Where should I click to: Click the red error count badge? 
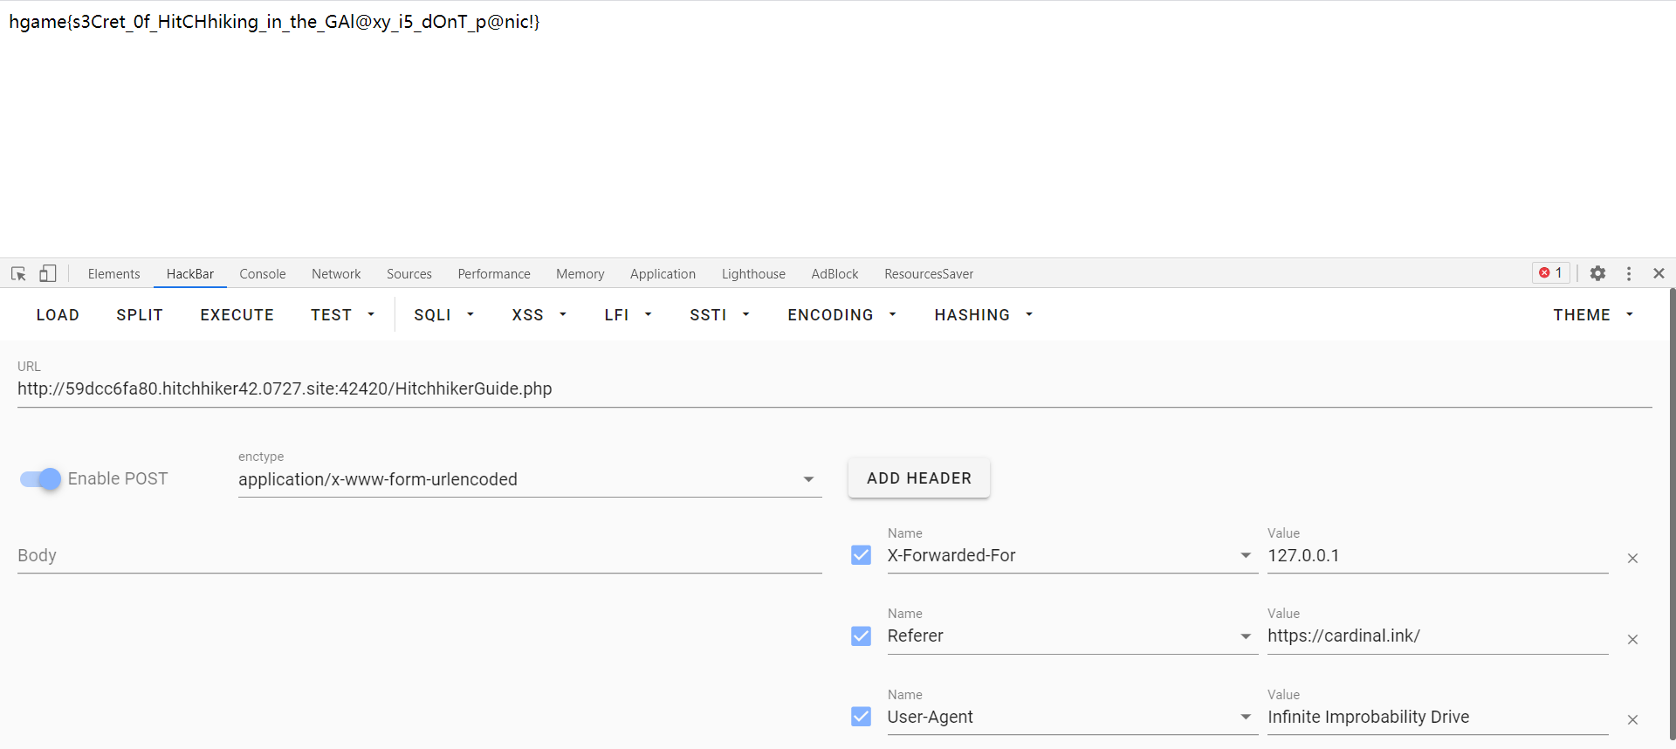click(x=1551, y=273)
